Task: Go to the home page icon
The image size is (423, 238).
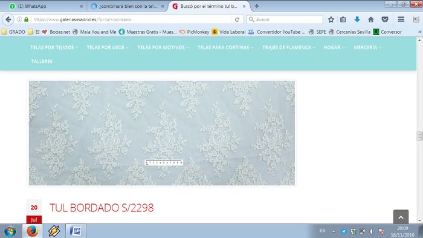Action: [x=371, y=19]
